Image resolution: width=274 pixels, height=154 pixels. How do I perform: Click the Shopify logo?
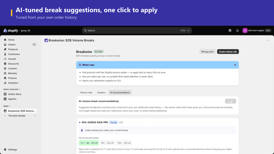point(11,30)
